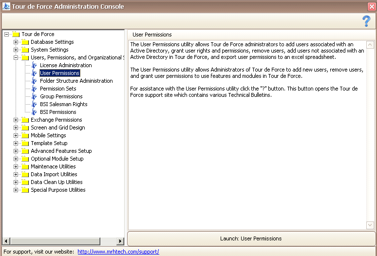Image resolution: width=377 pixels, height=256 pixels.
Task: Select the Data Import Utilities label
Action: coord(54,174)
